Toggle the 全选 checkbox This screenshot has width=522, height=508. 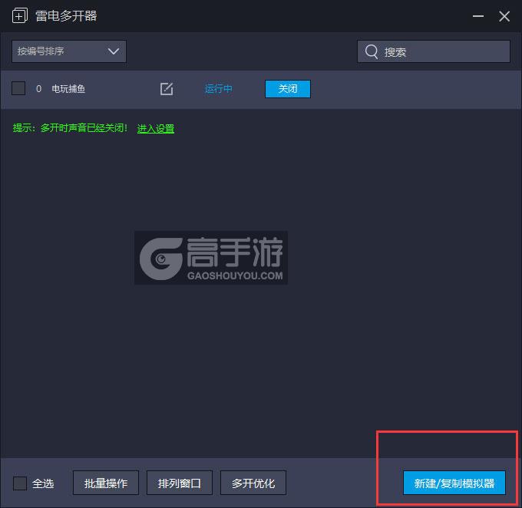(20, 483)
